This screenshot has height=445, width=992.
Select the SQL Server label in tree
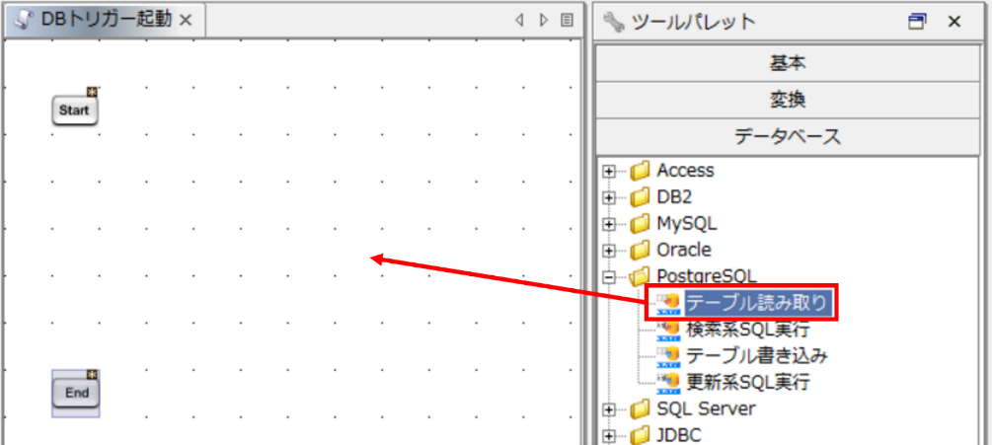pos(706,408)
